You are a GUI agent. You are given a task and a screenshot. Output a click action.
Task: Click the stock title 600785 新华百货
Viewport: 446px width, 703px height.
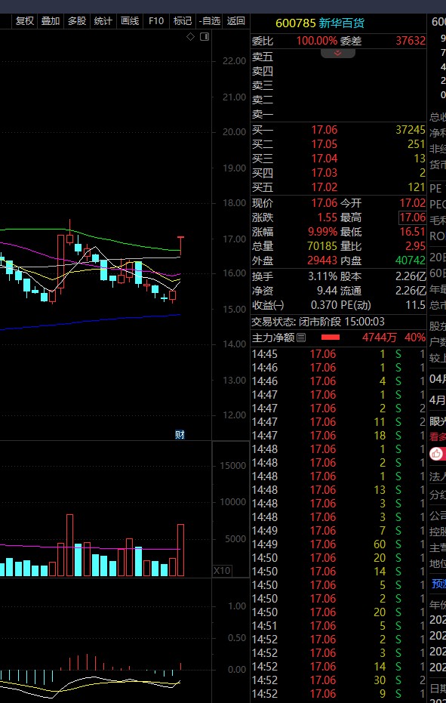(x=320, y=23)
